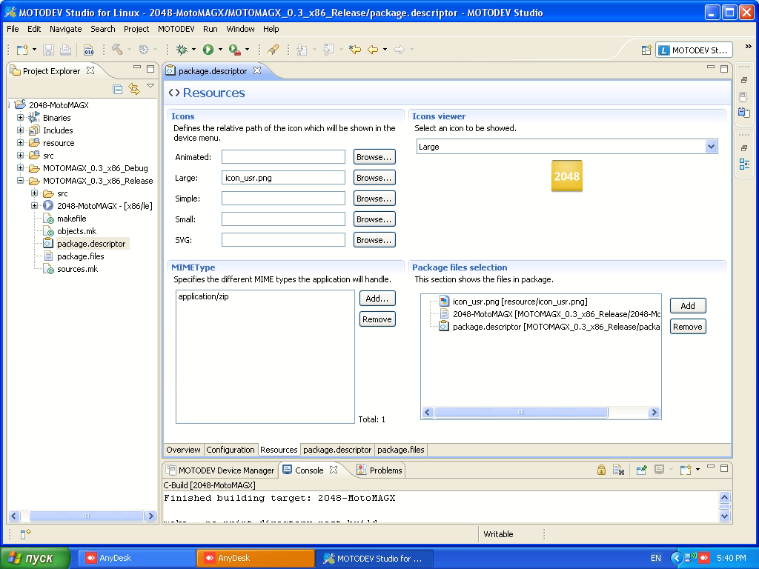Viewport: 759px width, 569px height.
Task: Select application/zip in the MIME list
Action: 203,296
